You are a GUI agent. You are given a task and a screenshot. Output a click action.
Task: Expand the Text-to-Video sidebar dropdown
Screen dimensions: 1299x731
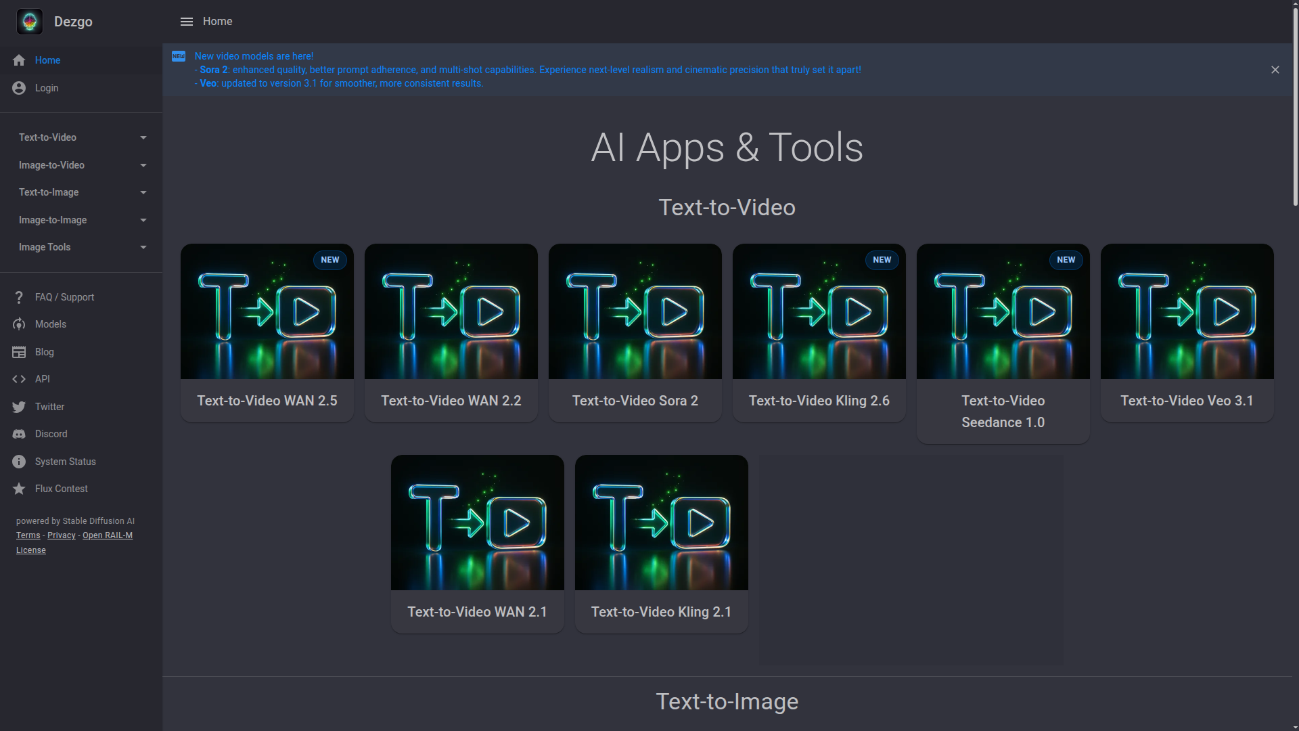(143, 137)
